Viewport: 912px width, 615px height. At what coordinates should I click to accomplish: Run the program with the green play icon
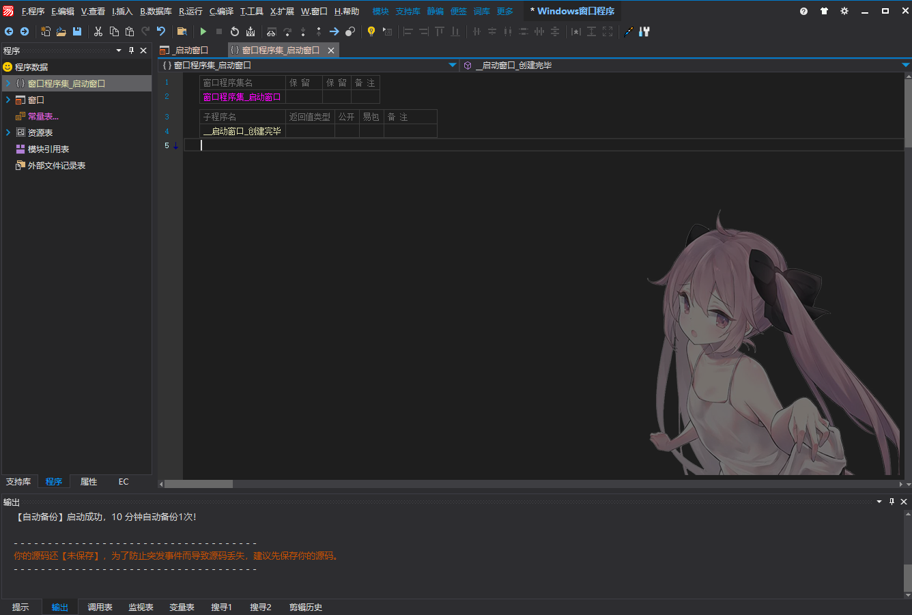(x=203, y=31)
